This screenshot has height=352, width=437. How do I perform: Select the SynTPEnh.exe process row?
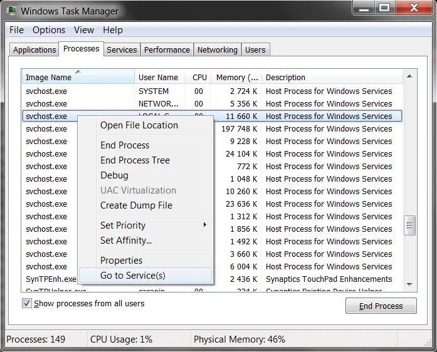(x=212, y=279)
